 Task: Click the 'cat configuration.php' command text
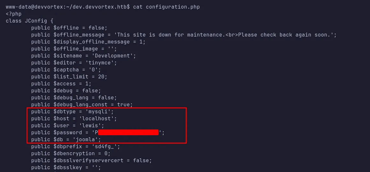tap(166, 7)
